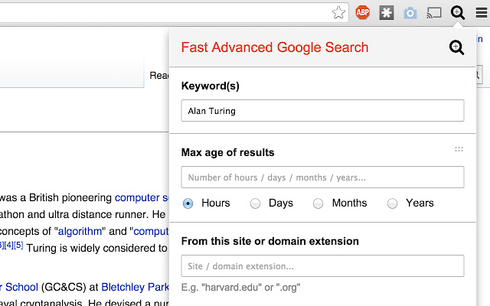Image resolution: width=490 pixels, height=306 pixels.
Task: Click the Site / domain extension field
Action: pos(322,265)
